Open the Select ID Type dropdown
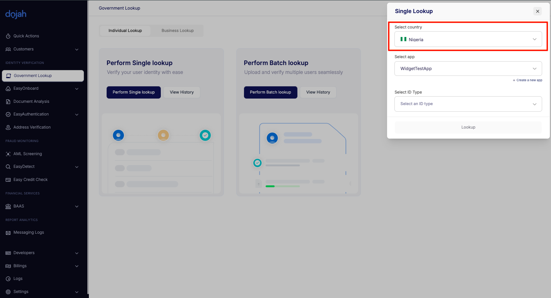Screen dimensions: 551x298 (x=468, y=104)
